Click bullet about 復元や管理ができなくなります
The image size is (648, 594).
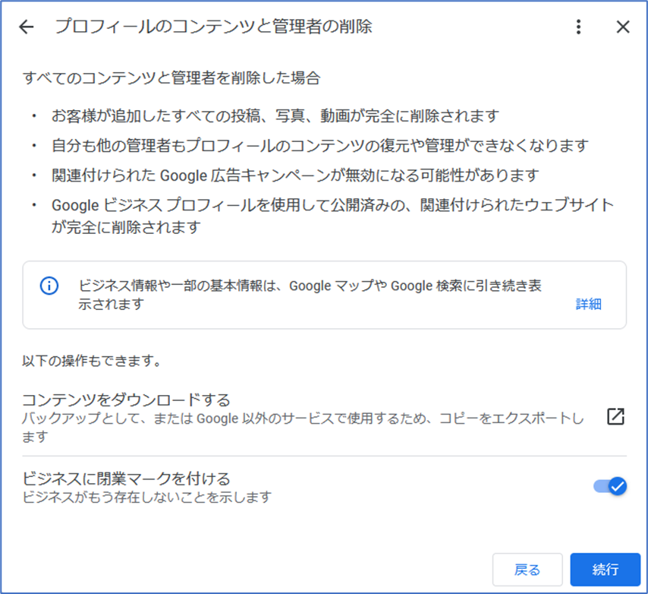pyautogui.click(x=320, y=146)
